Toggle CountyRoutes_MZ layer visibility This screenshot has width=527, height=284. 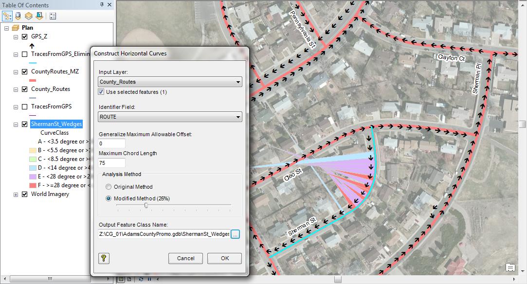pos(24,71)
